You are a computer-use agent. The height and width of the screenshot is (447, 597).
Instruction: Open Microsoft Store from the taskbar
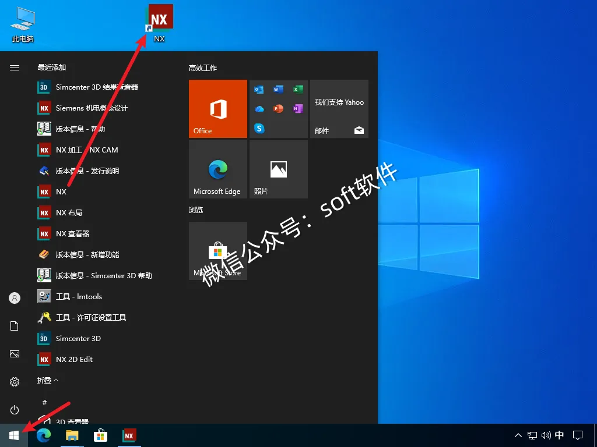[100, 435]
